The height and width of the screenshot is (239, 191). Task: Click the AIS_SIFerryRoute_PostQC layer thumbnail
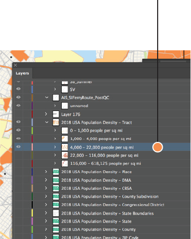pyautogui.click(x=56, y=98)
